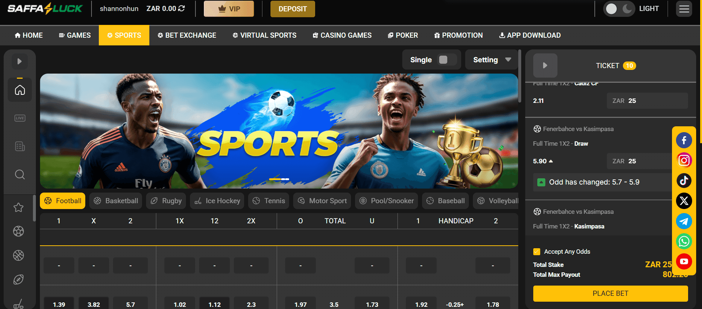Select the Ice Hockey sport tab
The width and height of the screenshot is (702, 309).
click(x=217, y=201)
